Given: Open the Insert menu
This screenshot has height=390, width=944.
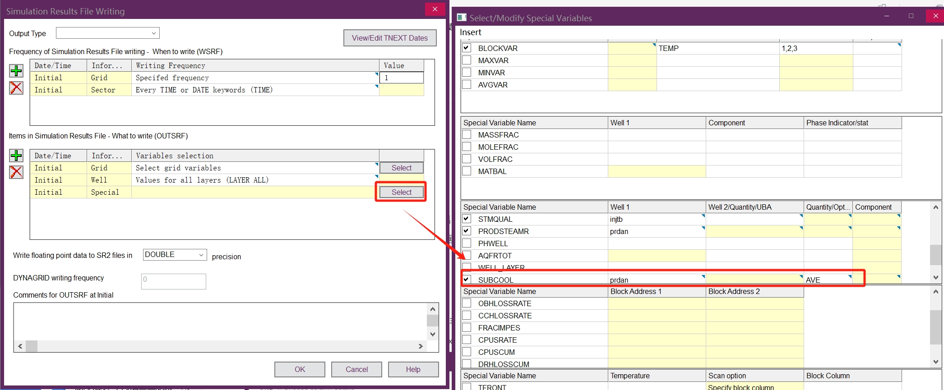Looking at the screenshot, I should pos(470,32).
